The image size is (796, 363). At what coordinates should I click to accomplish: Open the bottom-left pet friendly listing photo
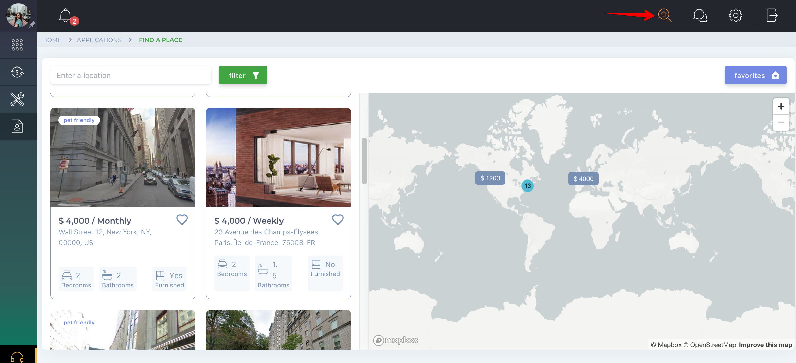(123, 330)
